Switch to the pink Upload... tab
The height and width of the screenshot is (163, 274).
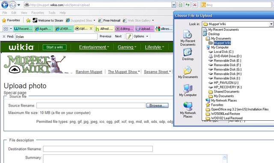(145, 29)
